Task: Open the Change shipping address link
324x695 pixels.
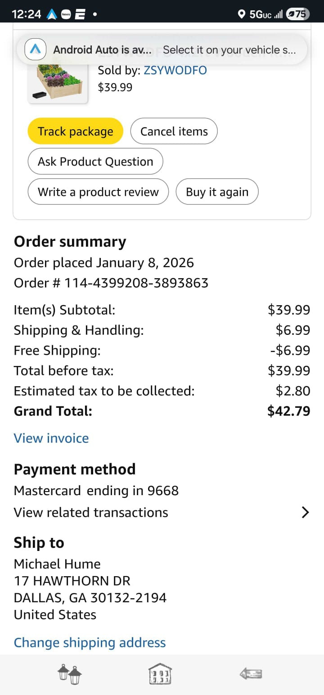Action: coord(90,642)
